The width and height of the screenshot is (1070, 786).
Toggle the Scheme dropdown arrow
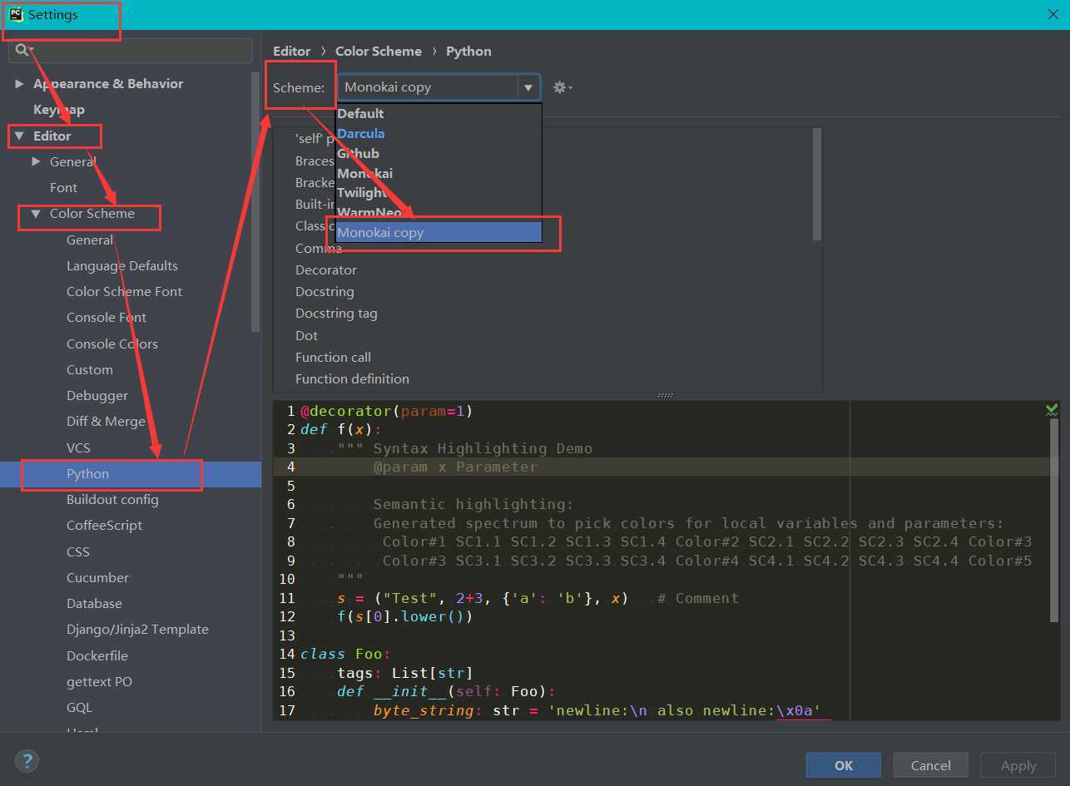click(x=528, y=87)
